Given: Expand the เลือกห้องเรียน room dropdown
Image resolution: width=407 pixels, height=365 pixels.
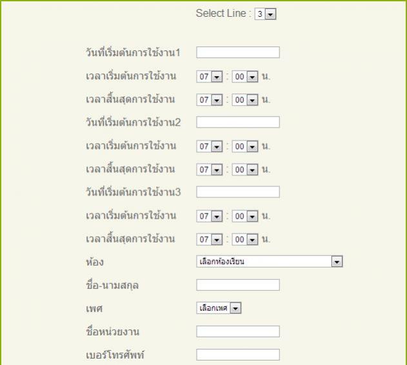Looking at the screenshot, I should click(x=269, y=261).
